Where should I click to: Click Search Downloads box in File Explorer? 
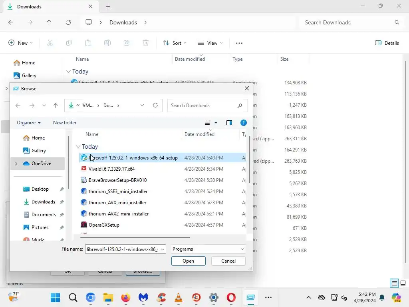[352, 22]
